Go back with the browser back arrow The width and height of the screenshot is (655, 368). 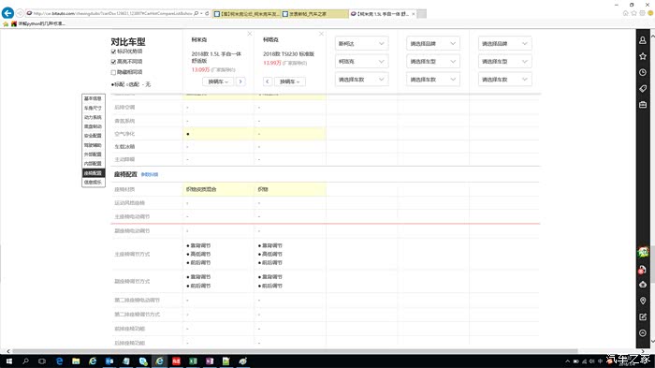pos(7,13)
